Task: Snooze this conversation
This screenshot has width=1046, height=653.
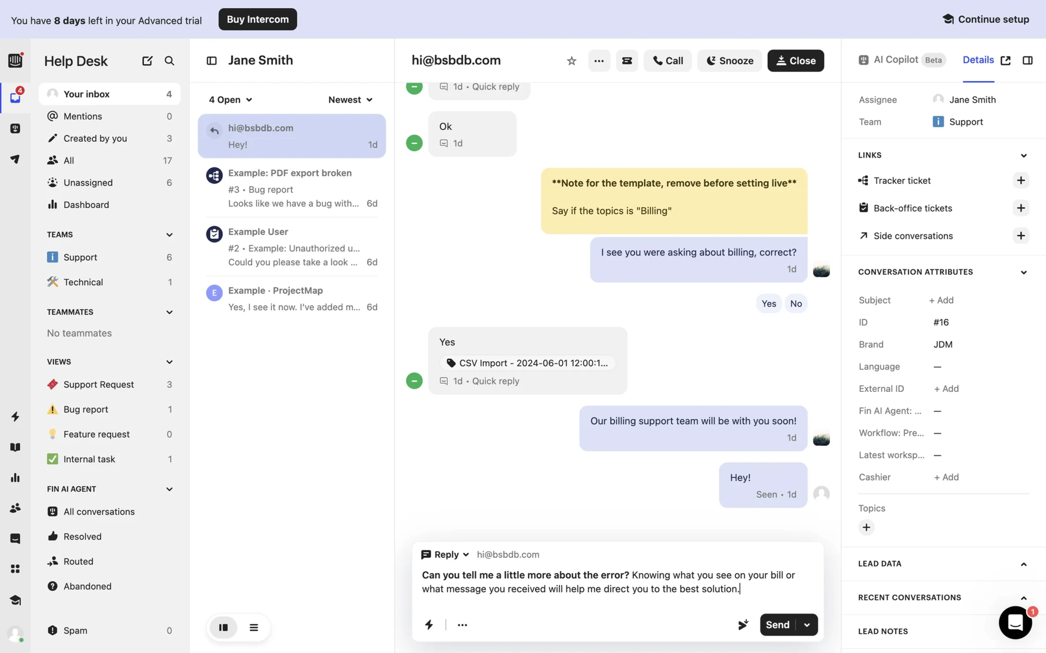Action: 729,60
